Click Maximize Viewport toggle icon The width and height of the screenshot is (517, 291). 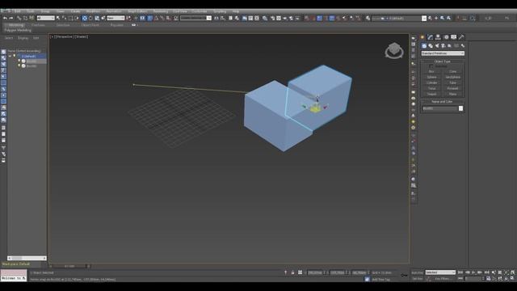(x=512, y=278)
